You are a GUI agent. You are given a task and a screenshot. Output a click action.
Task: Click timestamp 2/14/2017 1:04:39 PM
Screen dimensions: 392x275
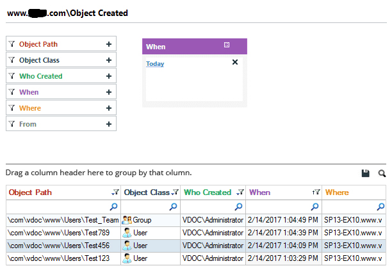click(282, 233)
